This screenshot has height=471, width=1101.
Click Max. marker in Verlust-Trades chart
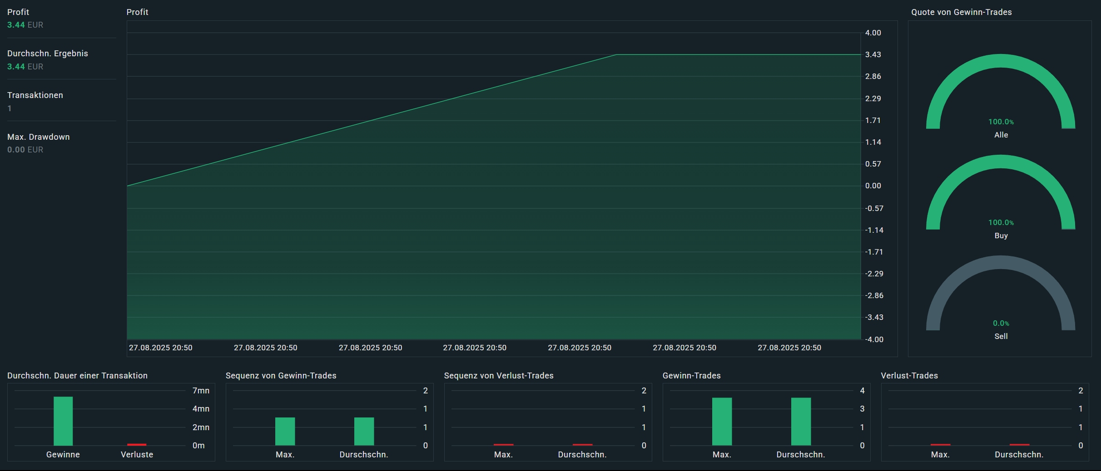[940, 444]
